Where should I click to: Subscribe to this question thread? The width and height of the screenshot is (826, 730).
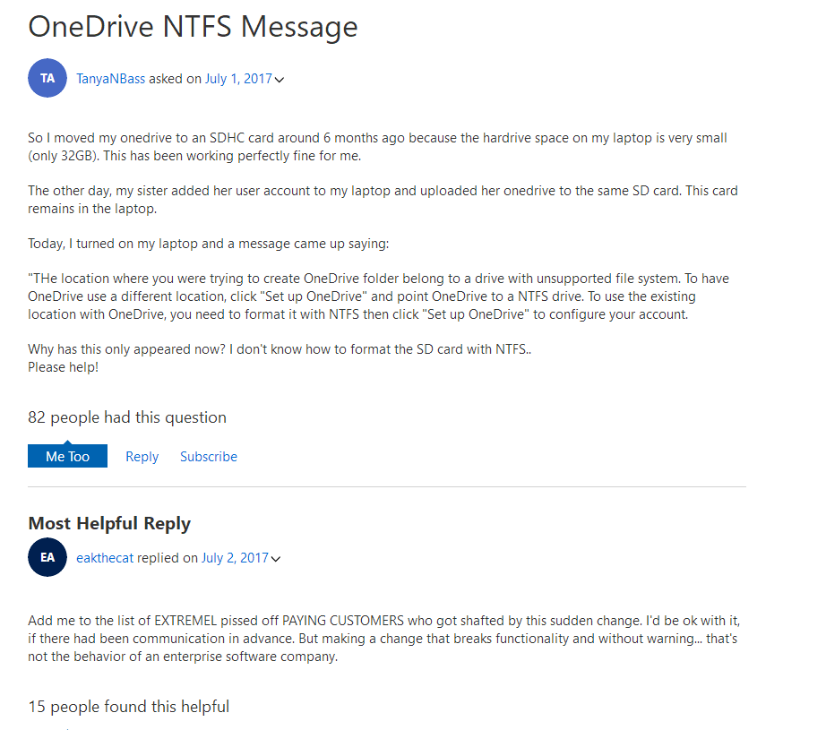tap(208, 457)
